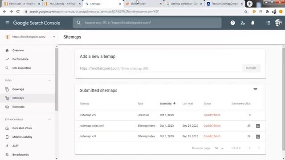
Task: Close the Sitemaps browser tab
Action: pos(120,4)
